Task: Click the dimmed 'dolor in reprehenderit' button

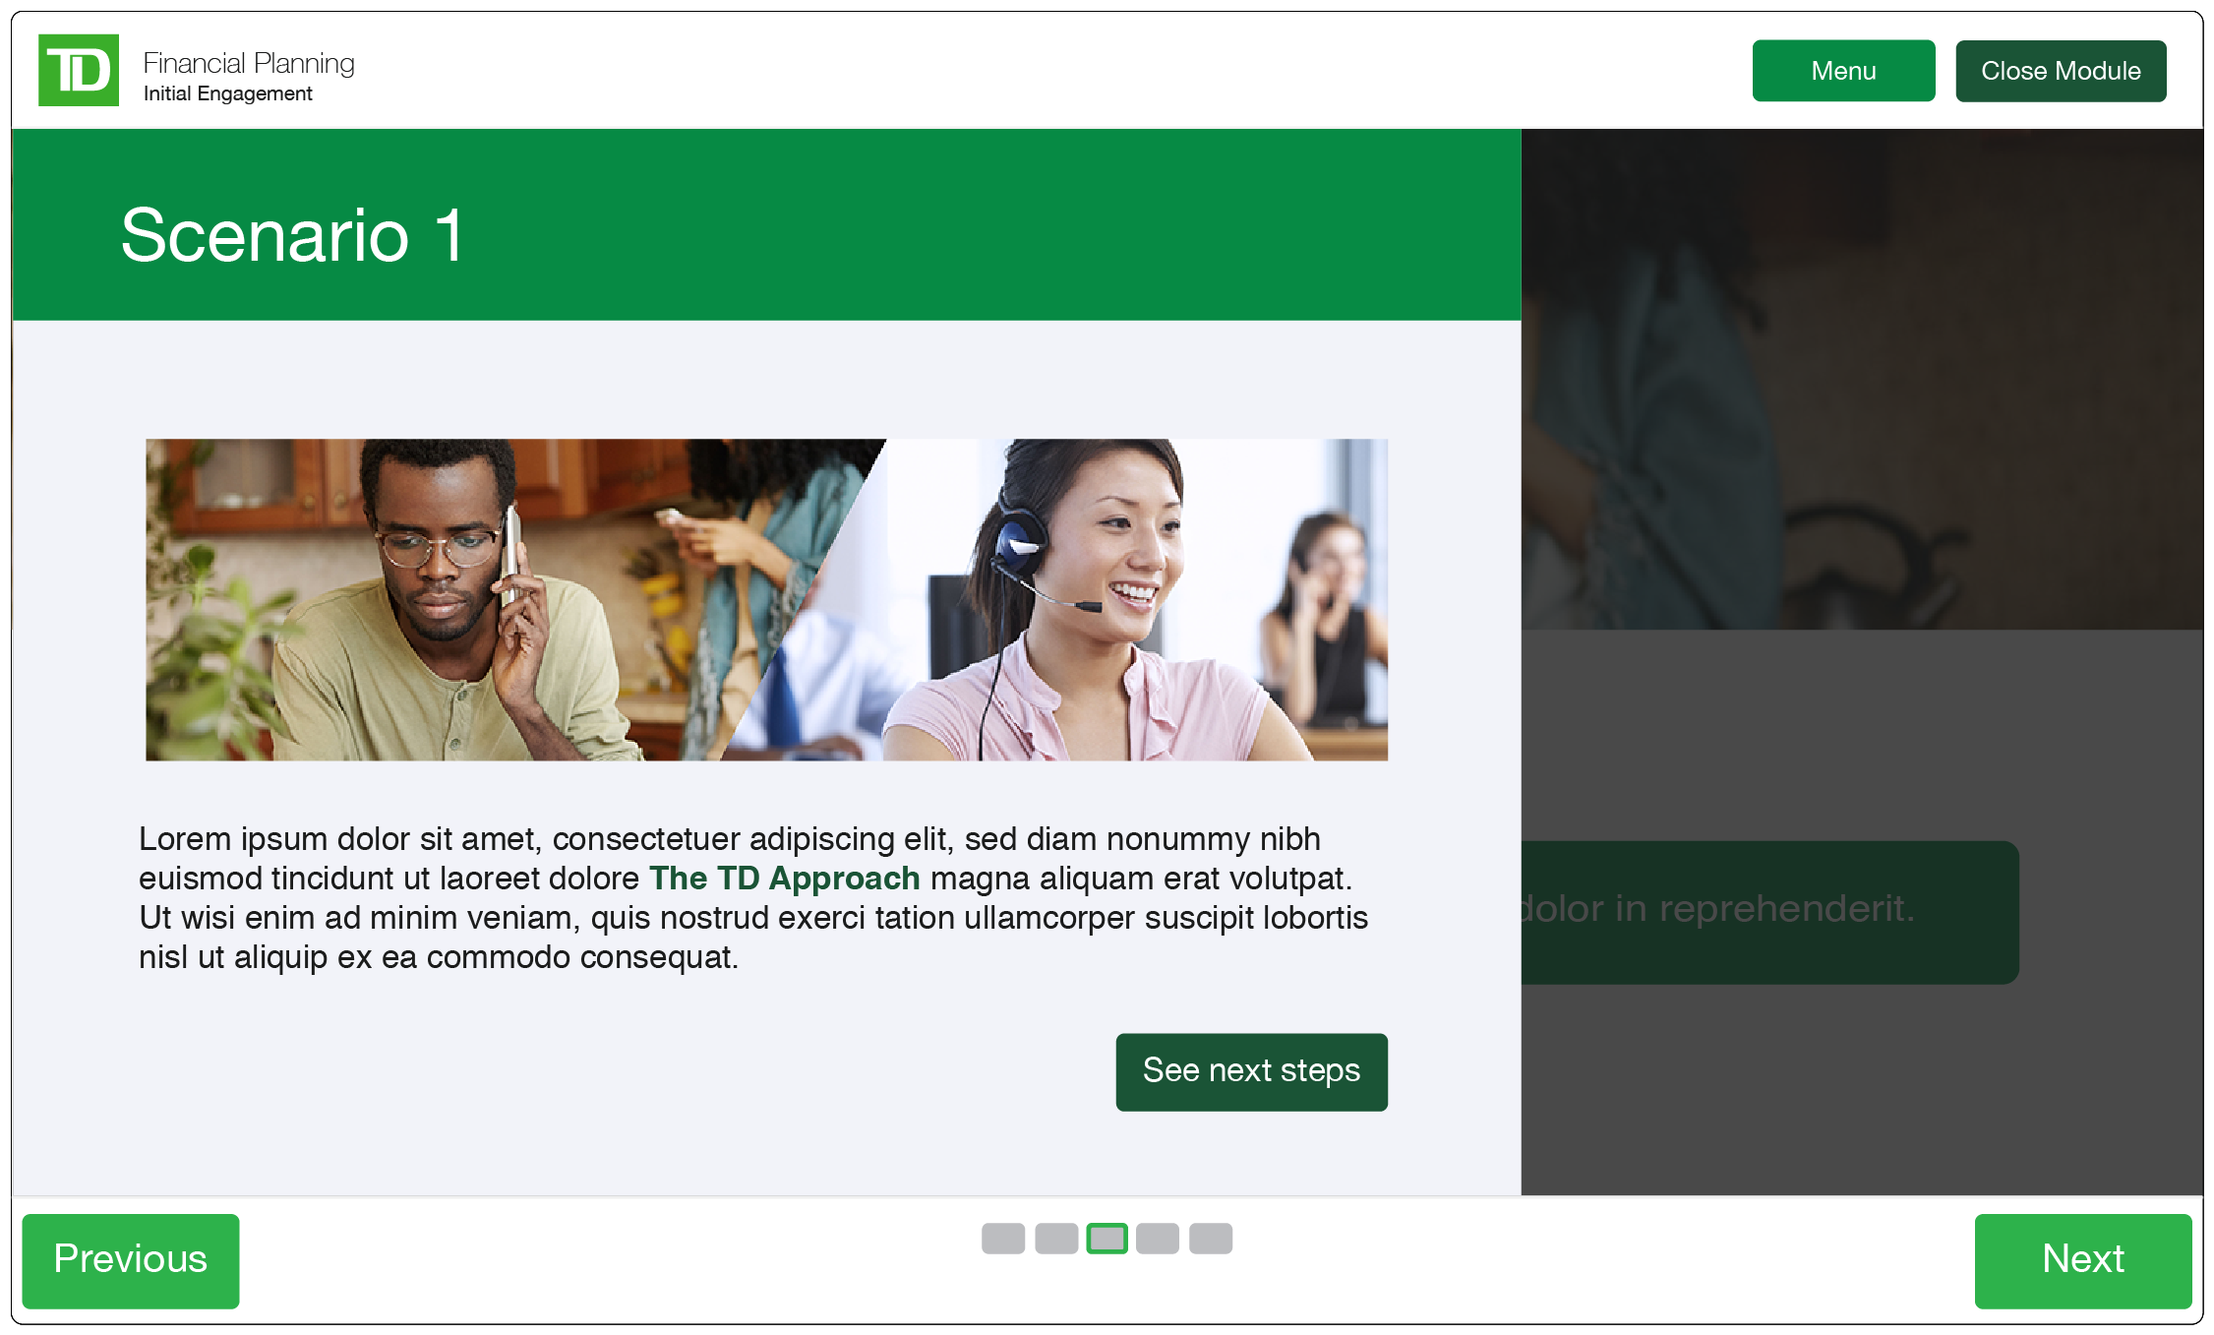Action: point(1769,912)
